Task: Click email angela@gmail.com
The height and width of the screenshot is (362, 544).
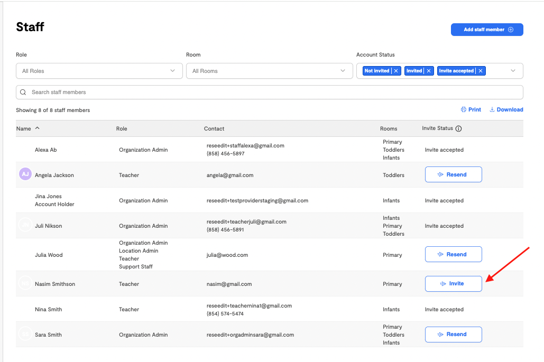Action: click(x=230, y=175)
